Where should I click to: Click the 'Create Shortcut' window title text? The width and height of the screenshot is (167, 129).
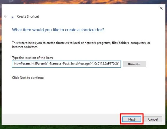point(28,17)
